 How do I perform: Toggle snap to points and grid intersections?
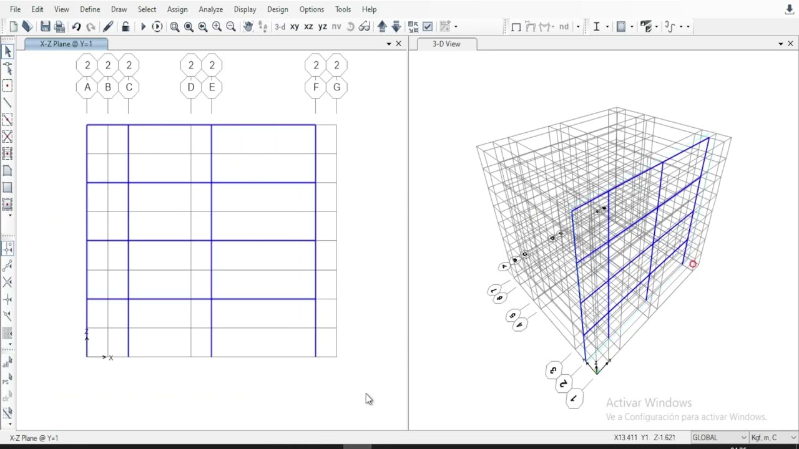click(x=7, y=249)
